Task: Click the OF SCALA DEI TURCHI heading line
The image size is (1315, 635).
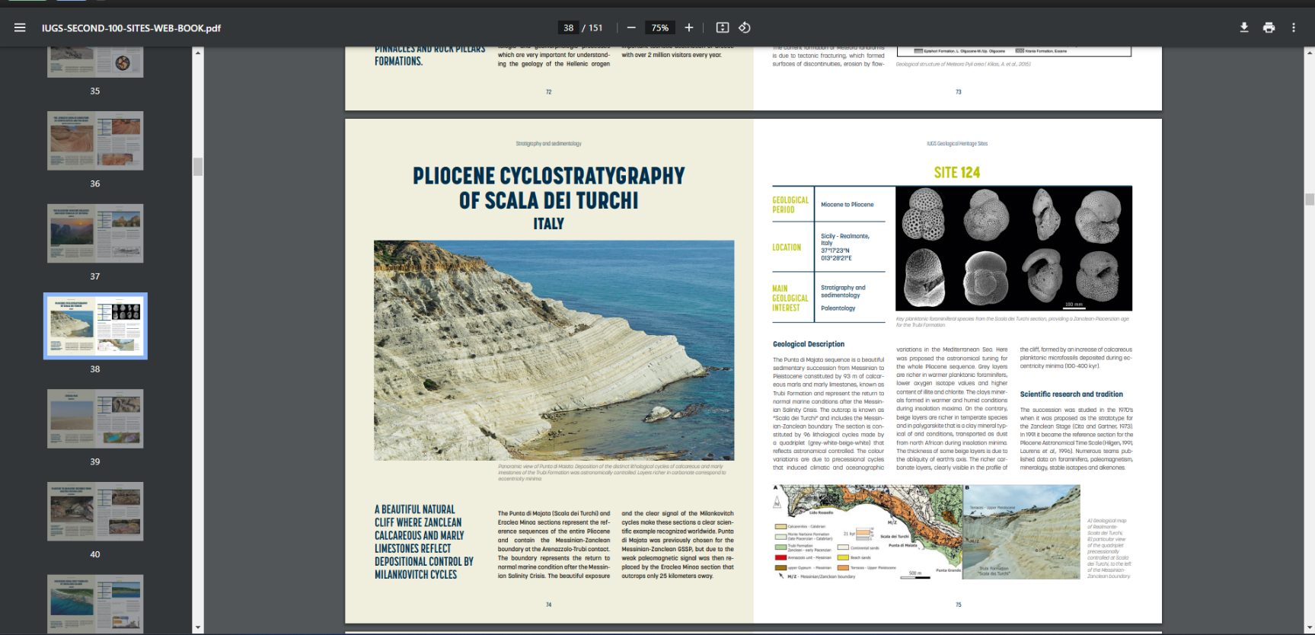Action: pyautogui.click(x=548, y=200)
